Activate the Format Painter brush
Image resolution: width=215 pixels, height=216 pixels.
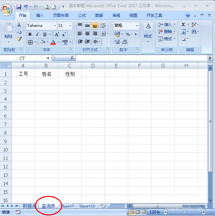click(x=19, y=39)
